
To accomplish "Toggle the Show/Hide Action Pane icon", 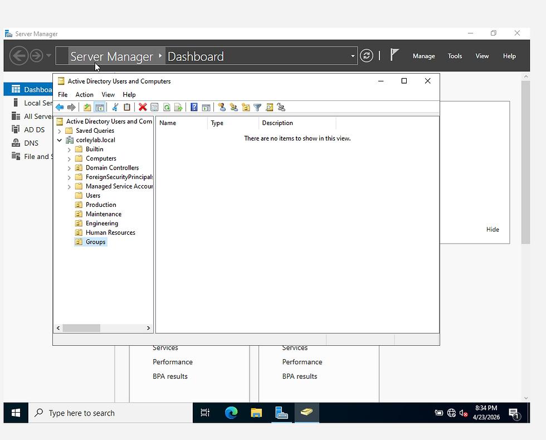I will pyautogui.click(x=206, y=108).
